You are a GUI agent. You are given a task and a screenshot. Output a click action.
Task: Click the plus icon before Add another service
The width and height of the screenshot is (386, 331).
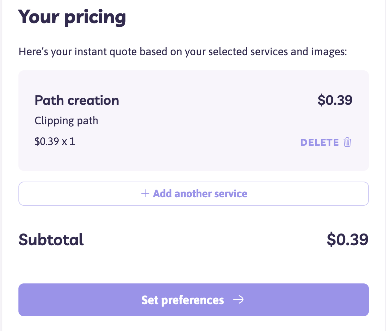click(145, 193)
